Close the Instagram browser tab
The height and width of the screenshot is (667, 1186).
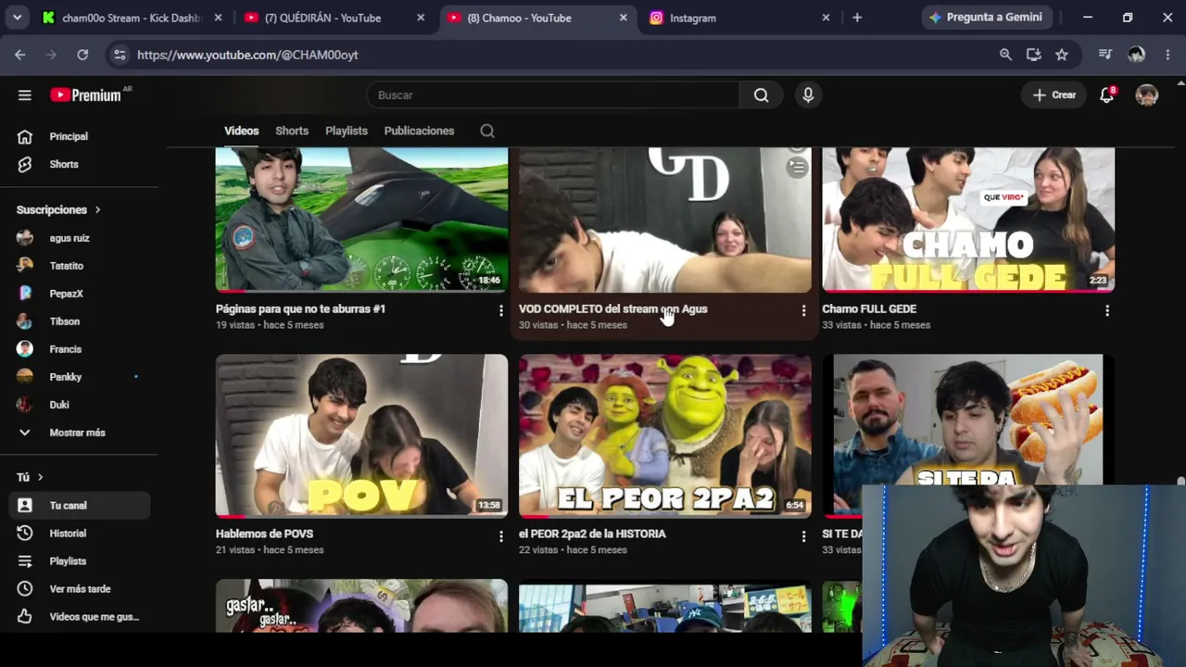(x=826, y=18)
